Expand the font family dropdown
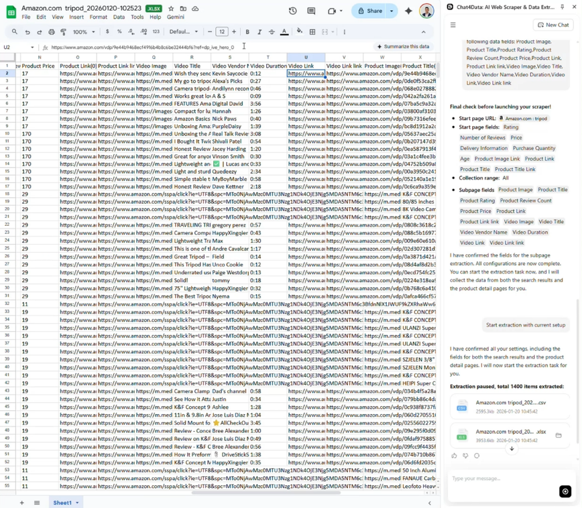The width and height of the screenshot is (582, 508). point(184,32)
